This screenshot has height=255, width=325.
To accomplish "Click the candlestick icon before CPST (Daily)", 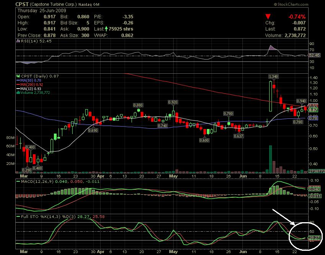I will [x=18, y=76].
